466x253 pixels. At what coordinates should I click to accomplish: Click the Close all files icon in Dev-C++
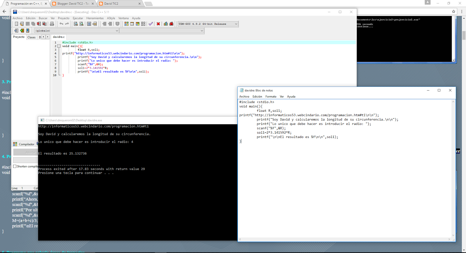(44, 24)
